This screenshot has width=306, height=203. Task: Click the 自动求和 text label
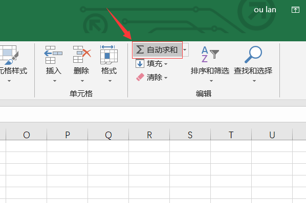click(162, 50)
